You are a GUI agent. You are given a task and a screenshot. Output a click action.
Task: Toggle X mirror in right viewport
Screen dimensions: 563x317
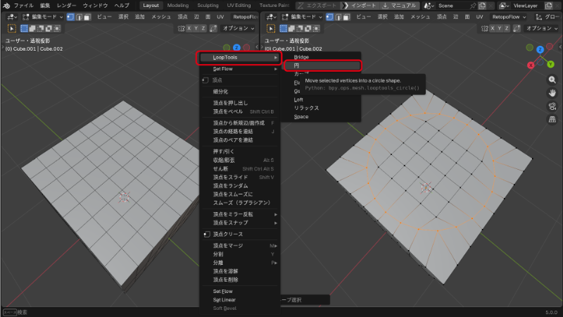click(492, 28)
